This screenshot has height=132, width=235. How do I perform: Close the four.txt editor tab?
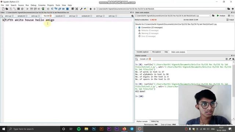(x=51, y=16)
